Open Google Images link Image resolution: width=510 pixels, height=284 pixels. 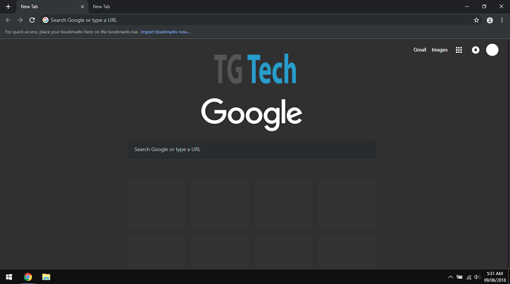pyautogui.click(x=439, y=50)
